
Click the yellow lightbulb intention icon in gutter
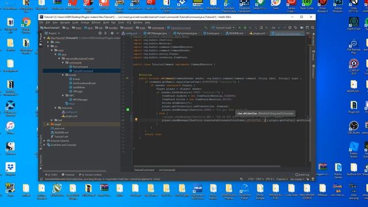tap(136, 120)
